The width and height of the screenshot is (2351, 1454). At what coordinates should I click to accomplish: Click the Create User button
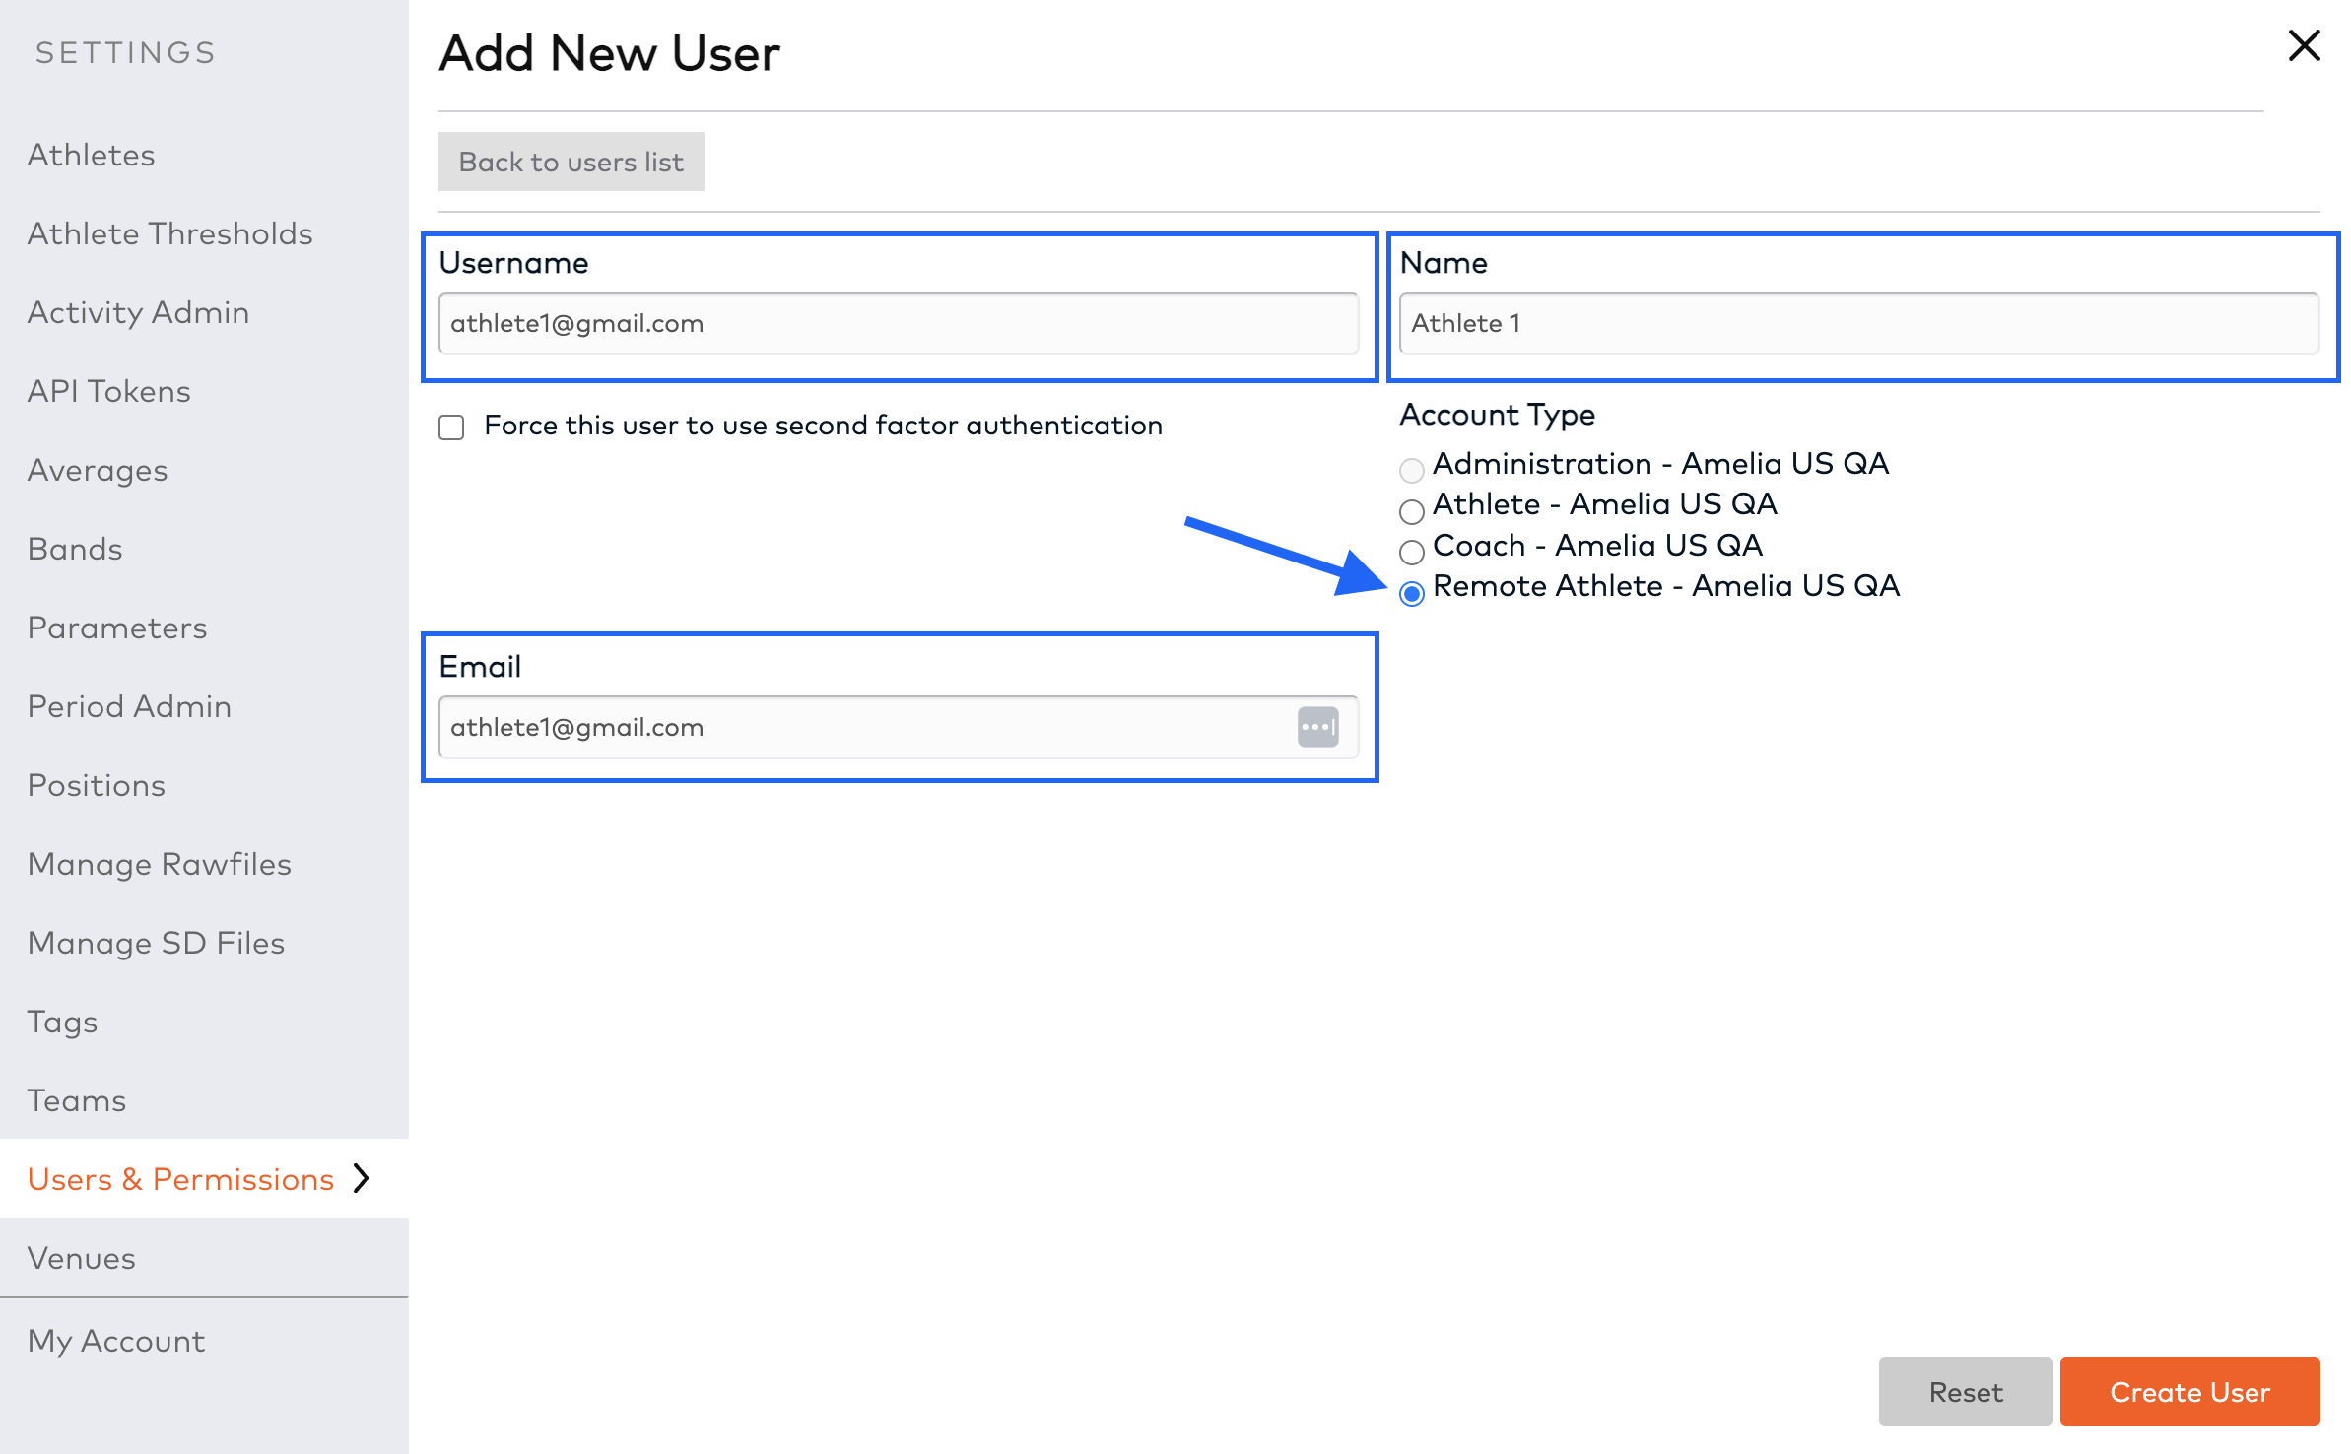pyautogui.click(x=2188, y=1392)
